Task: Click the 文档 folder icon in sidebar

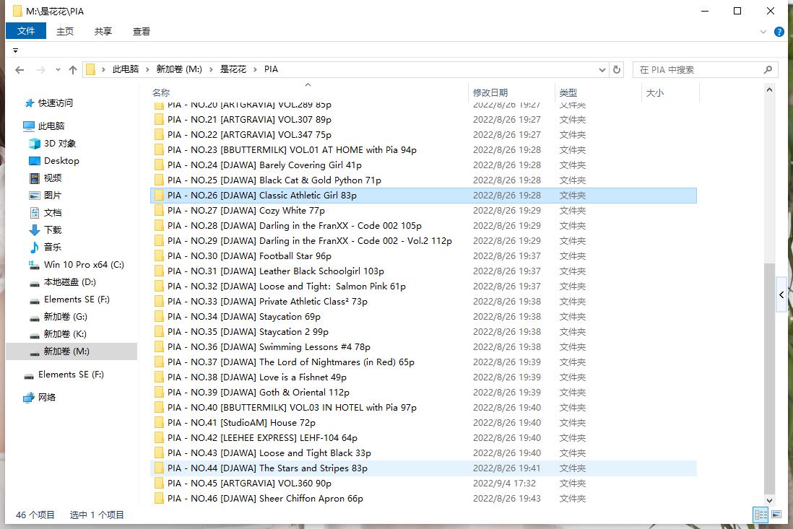Action: [x=35, y=213]
